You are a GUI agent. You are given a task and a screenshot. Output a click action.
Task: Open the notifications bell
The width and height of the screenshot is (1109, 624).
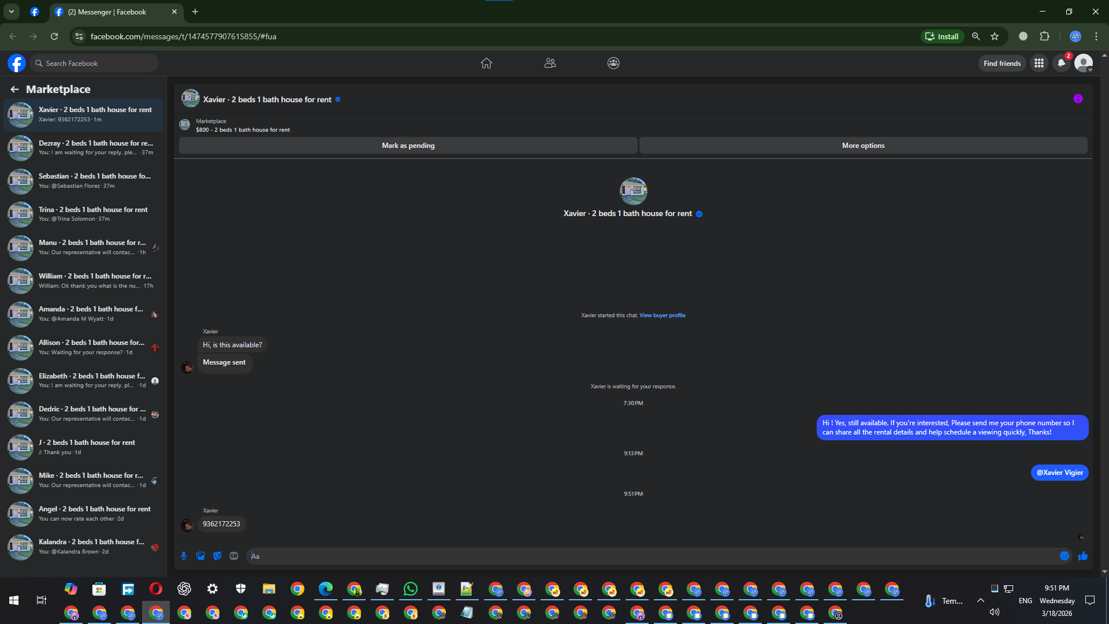1061,63
